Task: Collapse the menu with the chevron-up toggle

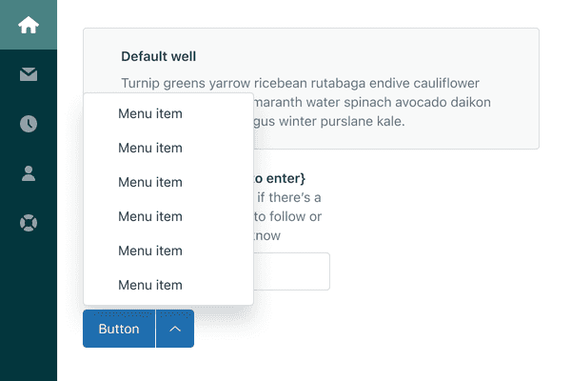Action: point(175,329)
